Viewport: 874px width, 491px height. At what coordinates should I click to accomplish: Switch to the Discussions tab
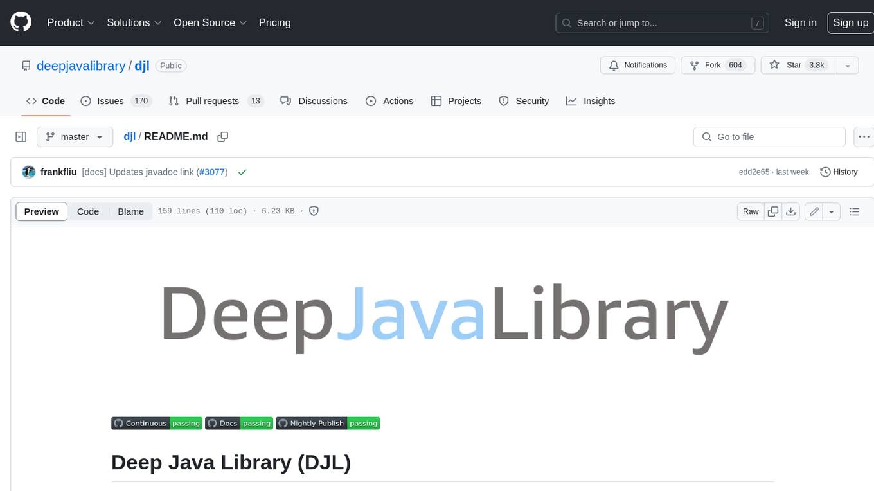tap(314, 101)
